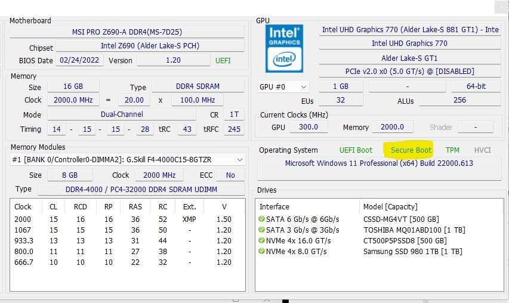
Task: Click the highlighted Secure Boot indicator
Action: pyautogui.click(x=411, y=150)
